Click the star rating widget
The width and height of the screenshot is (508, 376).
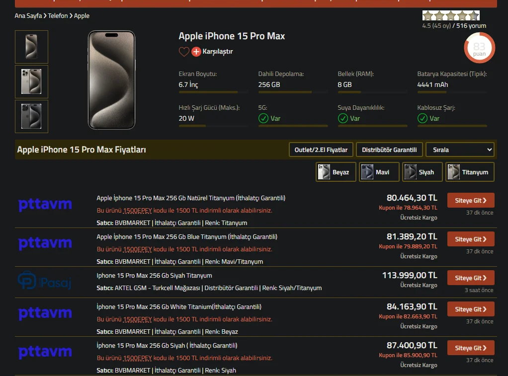click(451, 15)
